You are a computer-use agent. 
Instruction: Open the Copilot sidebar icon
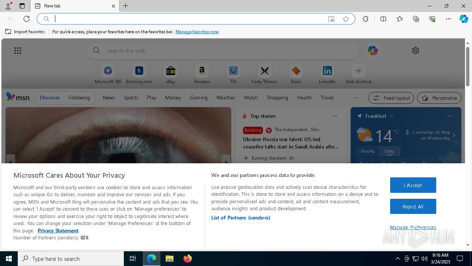(x=464, y=19)
